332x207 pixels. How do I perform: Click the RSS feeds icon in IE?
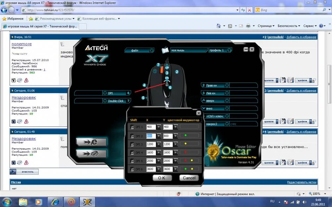pyautogui.click(x=230, y=26)
